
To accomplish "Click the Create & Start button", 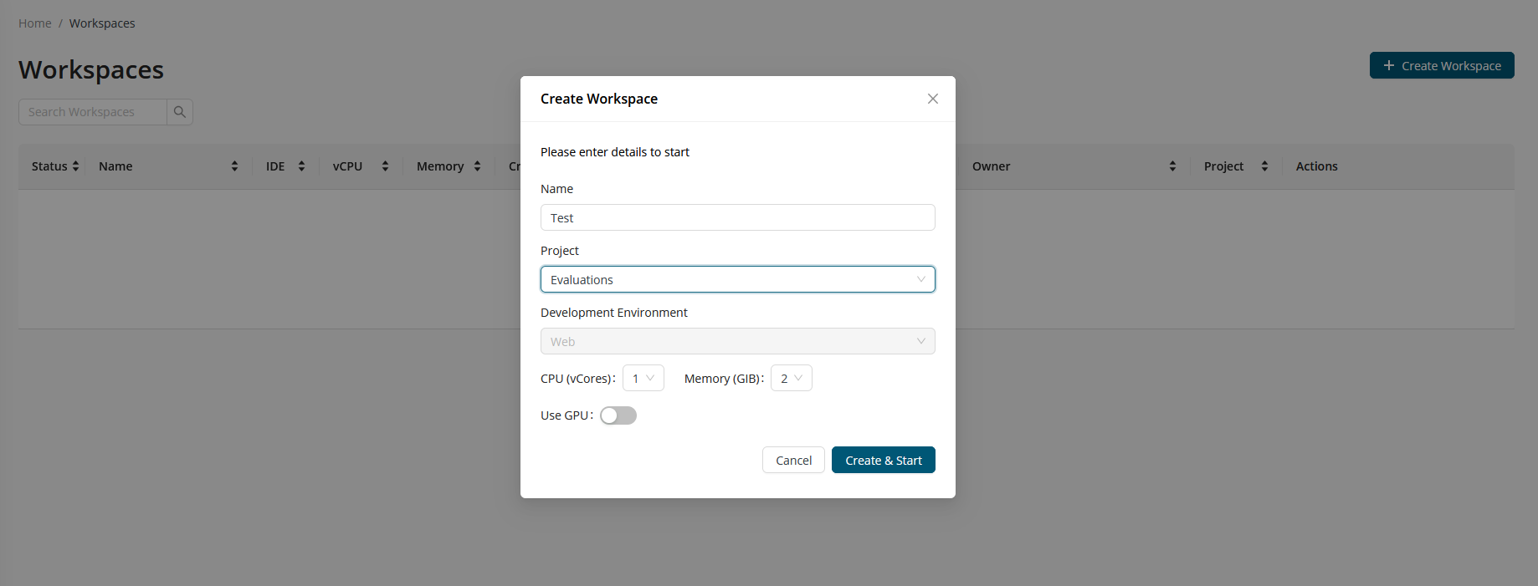I will pos(884,460).
